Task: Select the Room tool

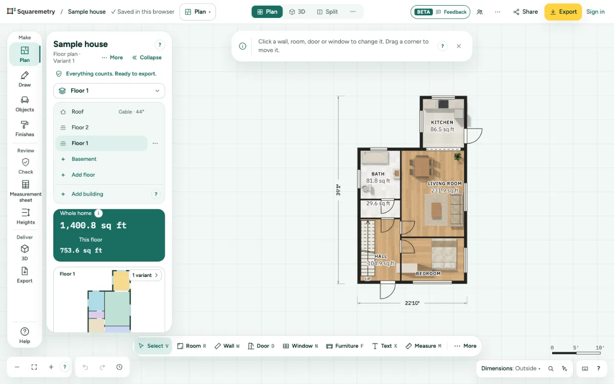Action: coord(191,346)
